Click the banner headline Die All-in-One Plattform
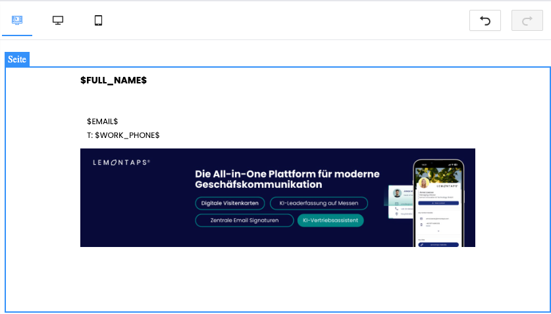 pos(287,179)
